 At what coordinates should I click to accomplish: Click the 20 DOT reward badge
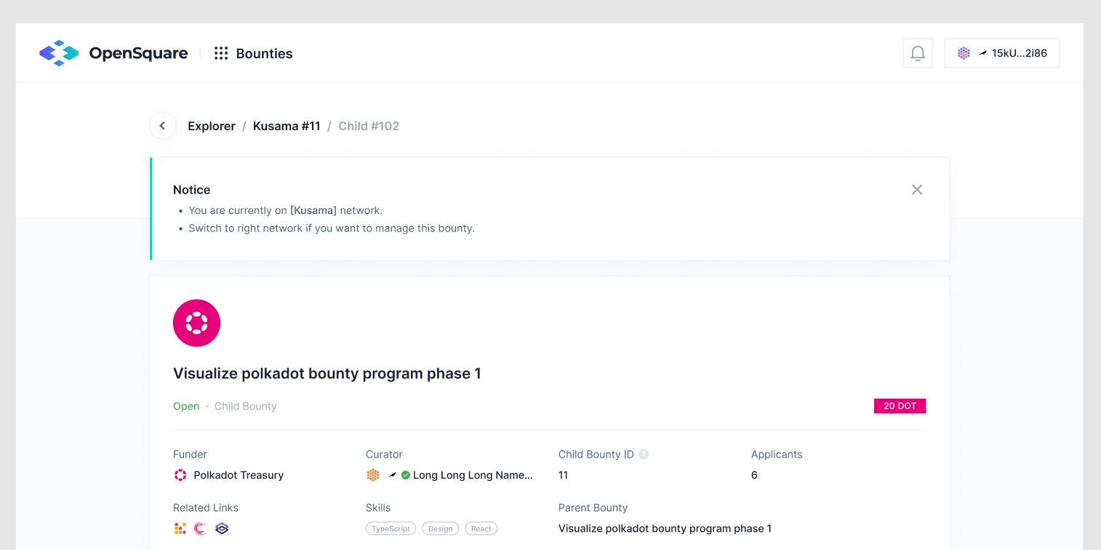[x=900, y=406]
